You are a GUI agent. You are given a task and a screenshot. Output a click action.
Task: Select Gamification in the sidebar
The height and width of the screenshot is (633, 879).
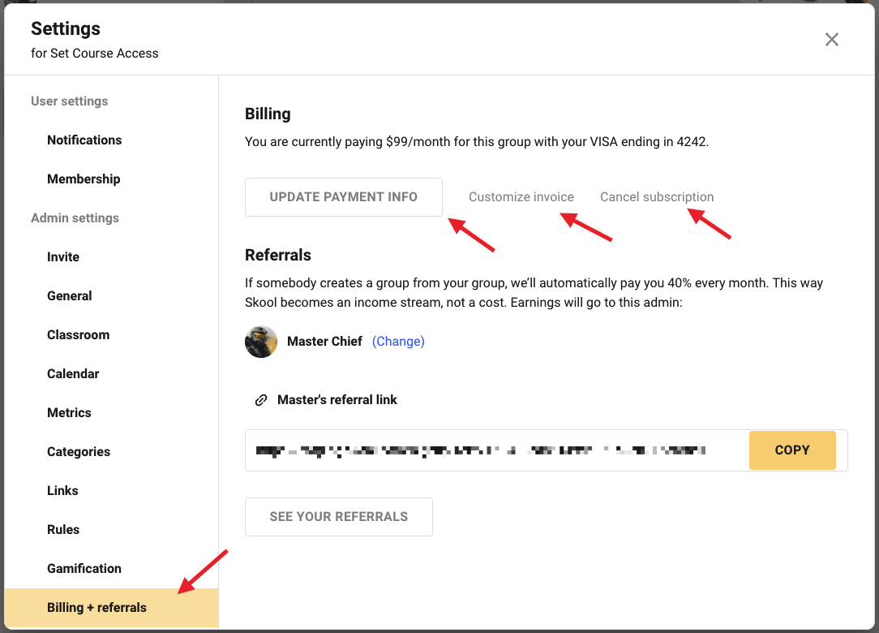[84, 569]
